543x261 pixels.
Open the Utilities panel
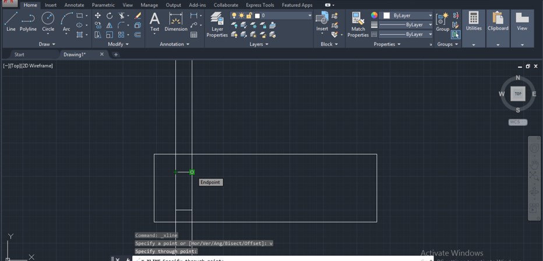(474, 29)
